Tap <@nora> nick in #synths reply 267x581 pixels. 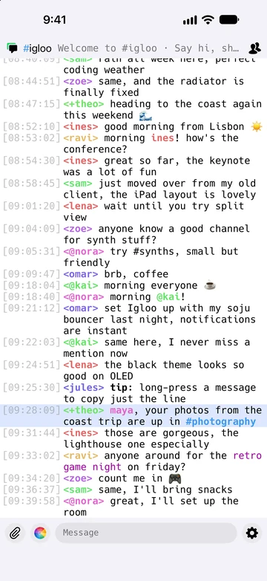[x=84, y=251]
